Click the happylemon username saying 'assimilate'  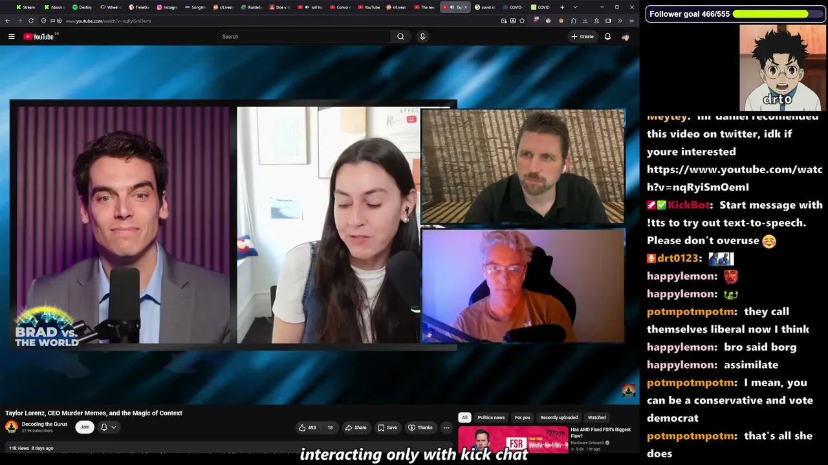pyautogui.click(x=682, y=365)
